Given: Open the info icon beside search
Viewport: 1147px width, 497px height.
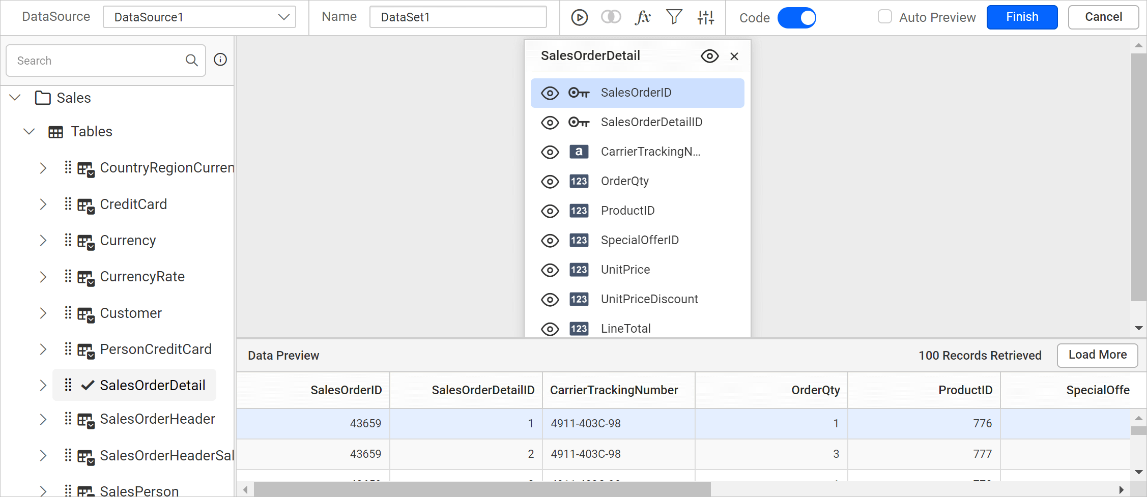Looking at the screenshot, I should pyautogui.click(x=220, y=60).
